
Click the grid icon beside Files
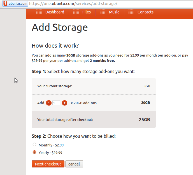[76, 12]
